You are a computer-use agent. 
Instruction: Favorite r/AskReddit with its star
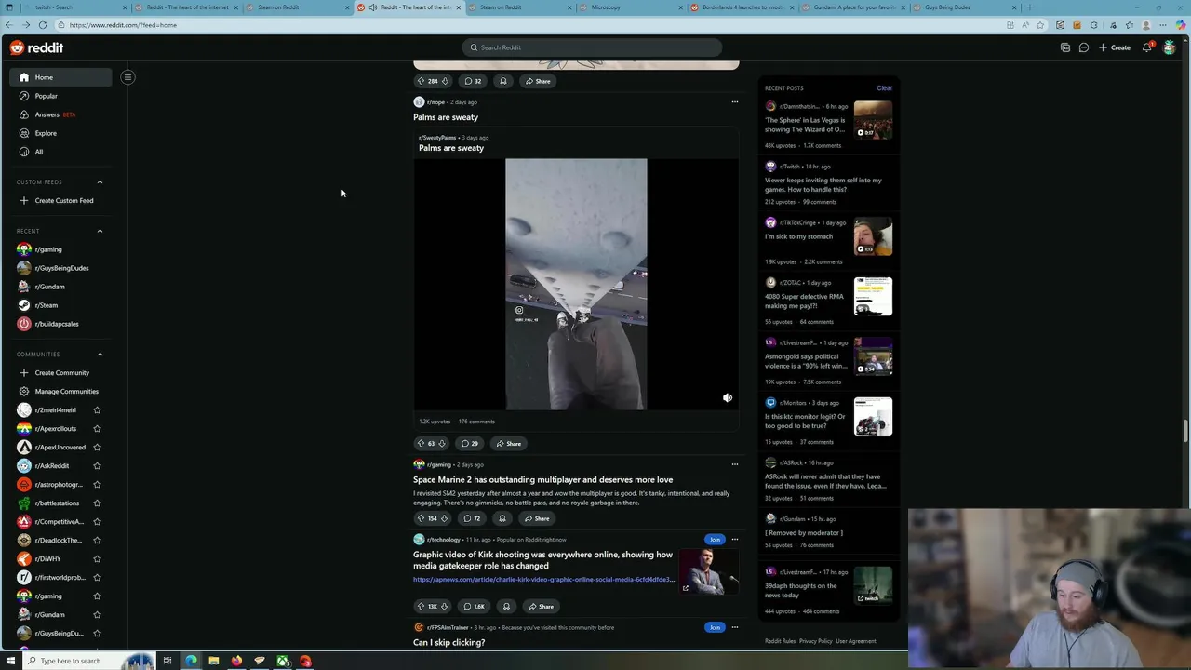click(97, 466)
